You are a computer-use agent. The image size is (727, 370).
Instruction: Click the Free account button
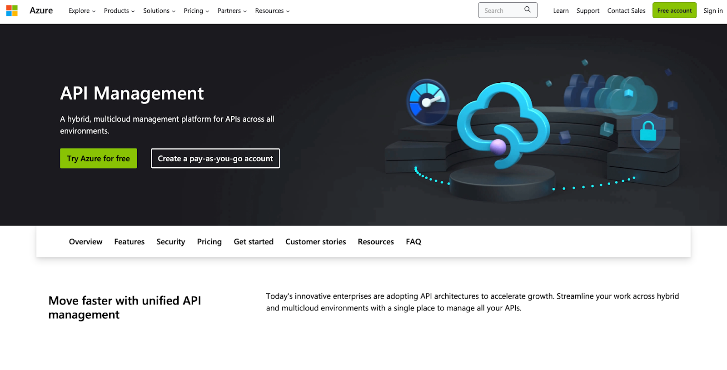(674, 10)
